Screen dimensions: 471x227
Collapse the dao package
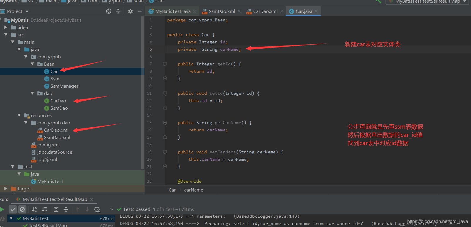(32, 93)
